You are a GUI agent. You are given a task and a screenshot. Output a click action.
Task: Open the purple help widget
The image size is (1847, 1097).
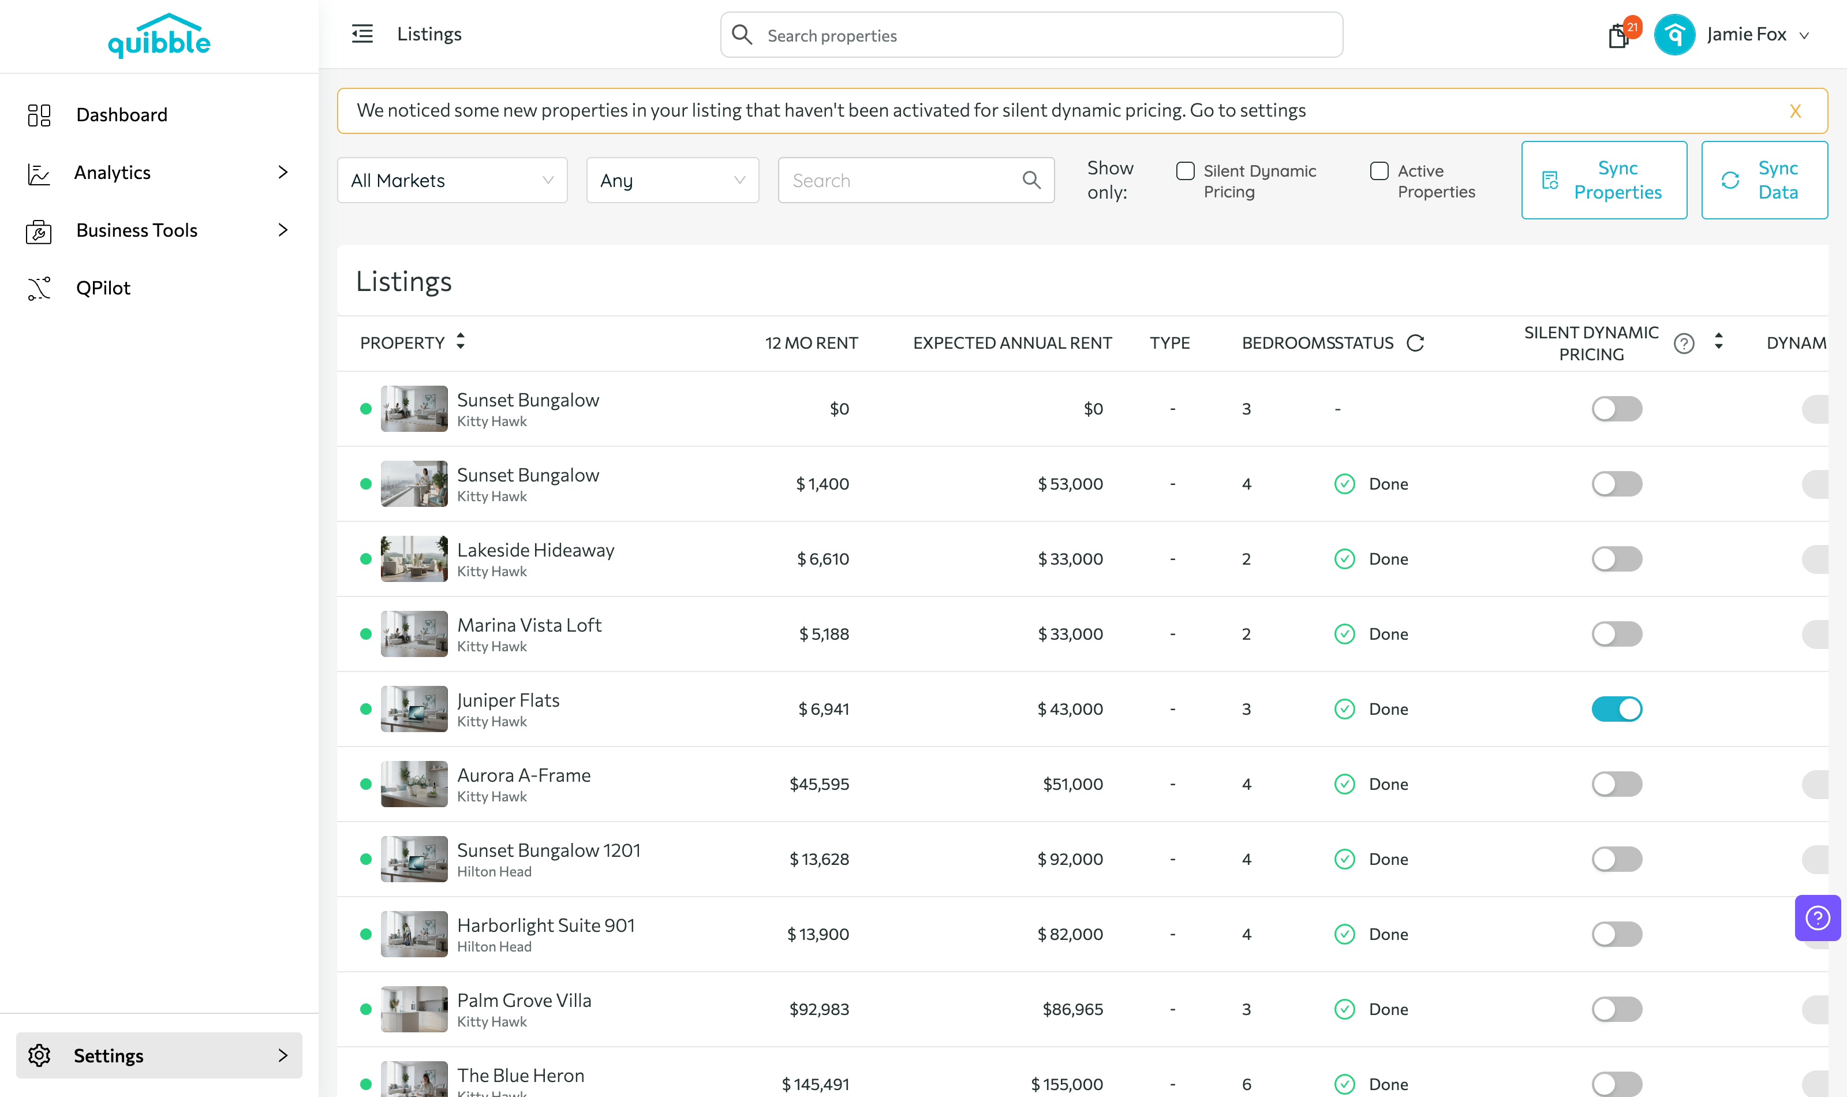click(1818, 918)
